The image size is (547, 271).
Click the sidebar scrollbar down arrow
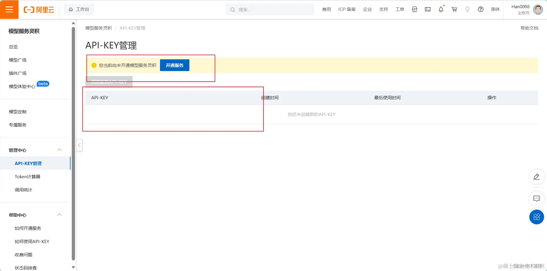coord(74,267)
